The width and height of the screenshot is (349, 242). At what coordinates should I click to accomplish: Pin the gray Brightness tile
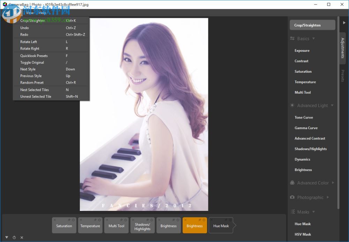173,220
